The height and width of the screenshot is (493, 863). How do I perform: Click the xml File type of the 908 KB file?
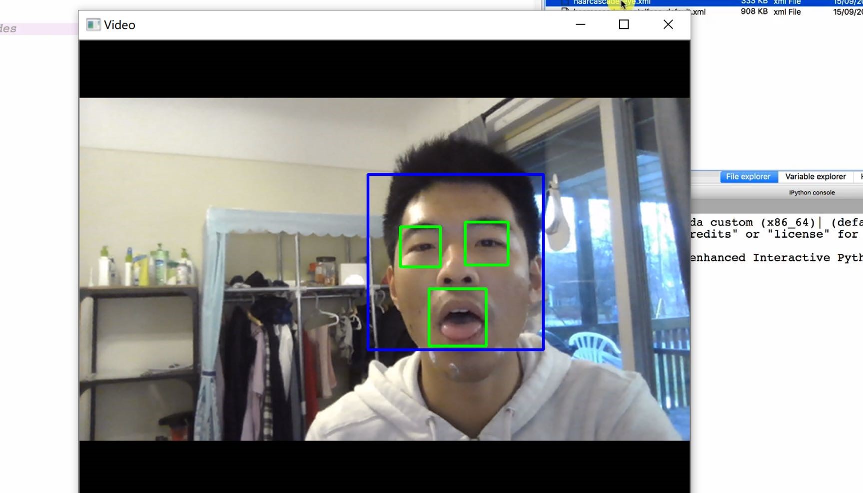point(787,12)
